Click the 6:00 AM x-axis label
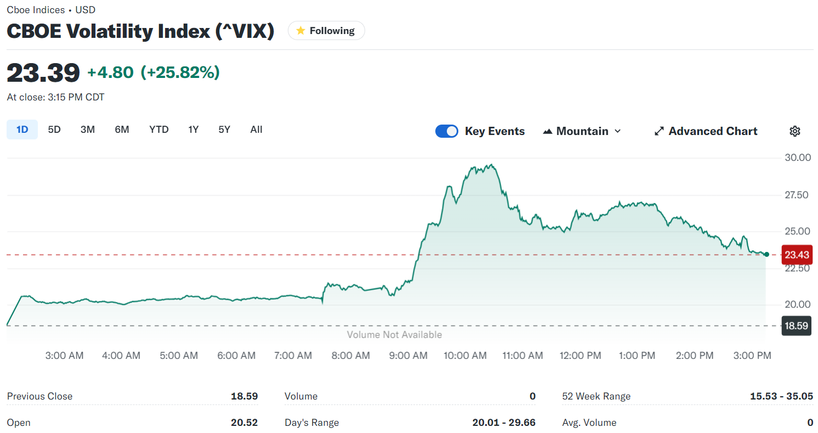818x433 pixels. coord(236,356)
